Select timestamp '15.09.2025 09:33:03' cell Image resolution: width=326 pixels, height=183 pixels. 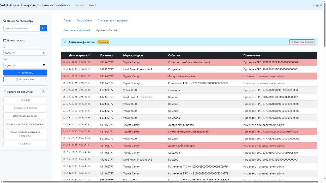(x=77, y=62)
